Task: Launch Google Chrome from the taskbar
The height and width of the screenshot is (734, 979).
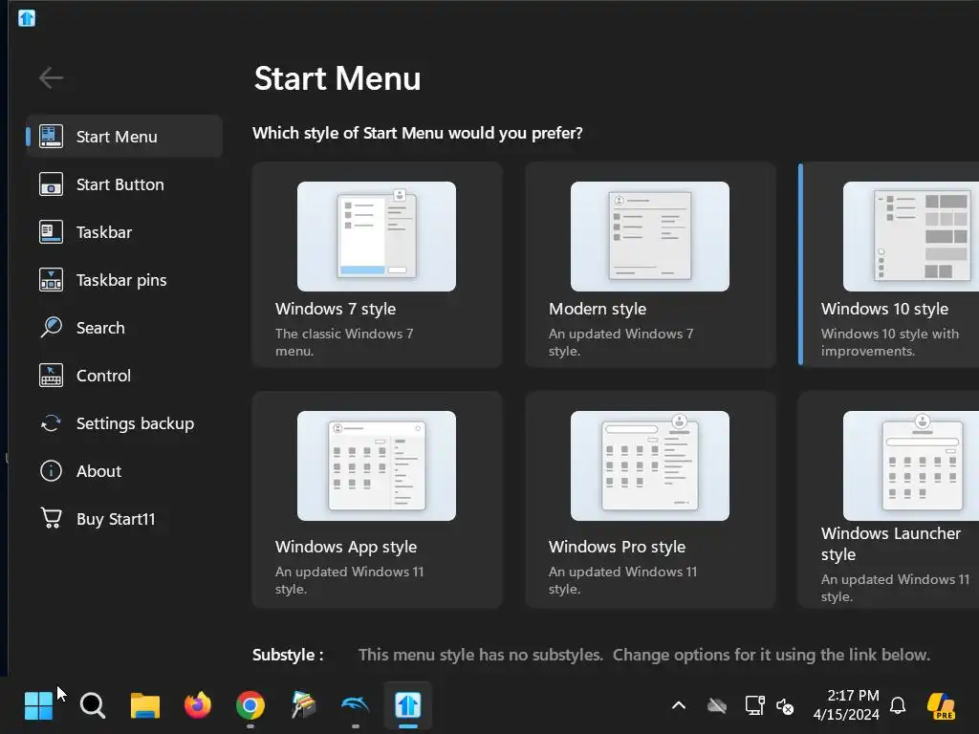Action: coord(250,706)
